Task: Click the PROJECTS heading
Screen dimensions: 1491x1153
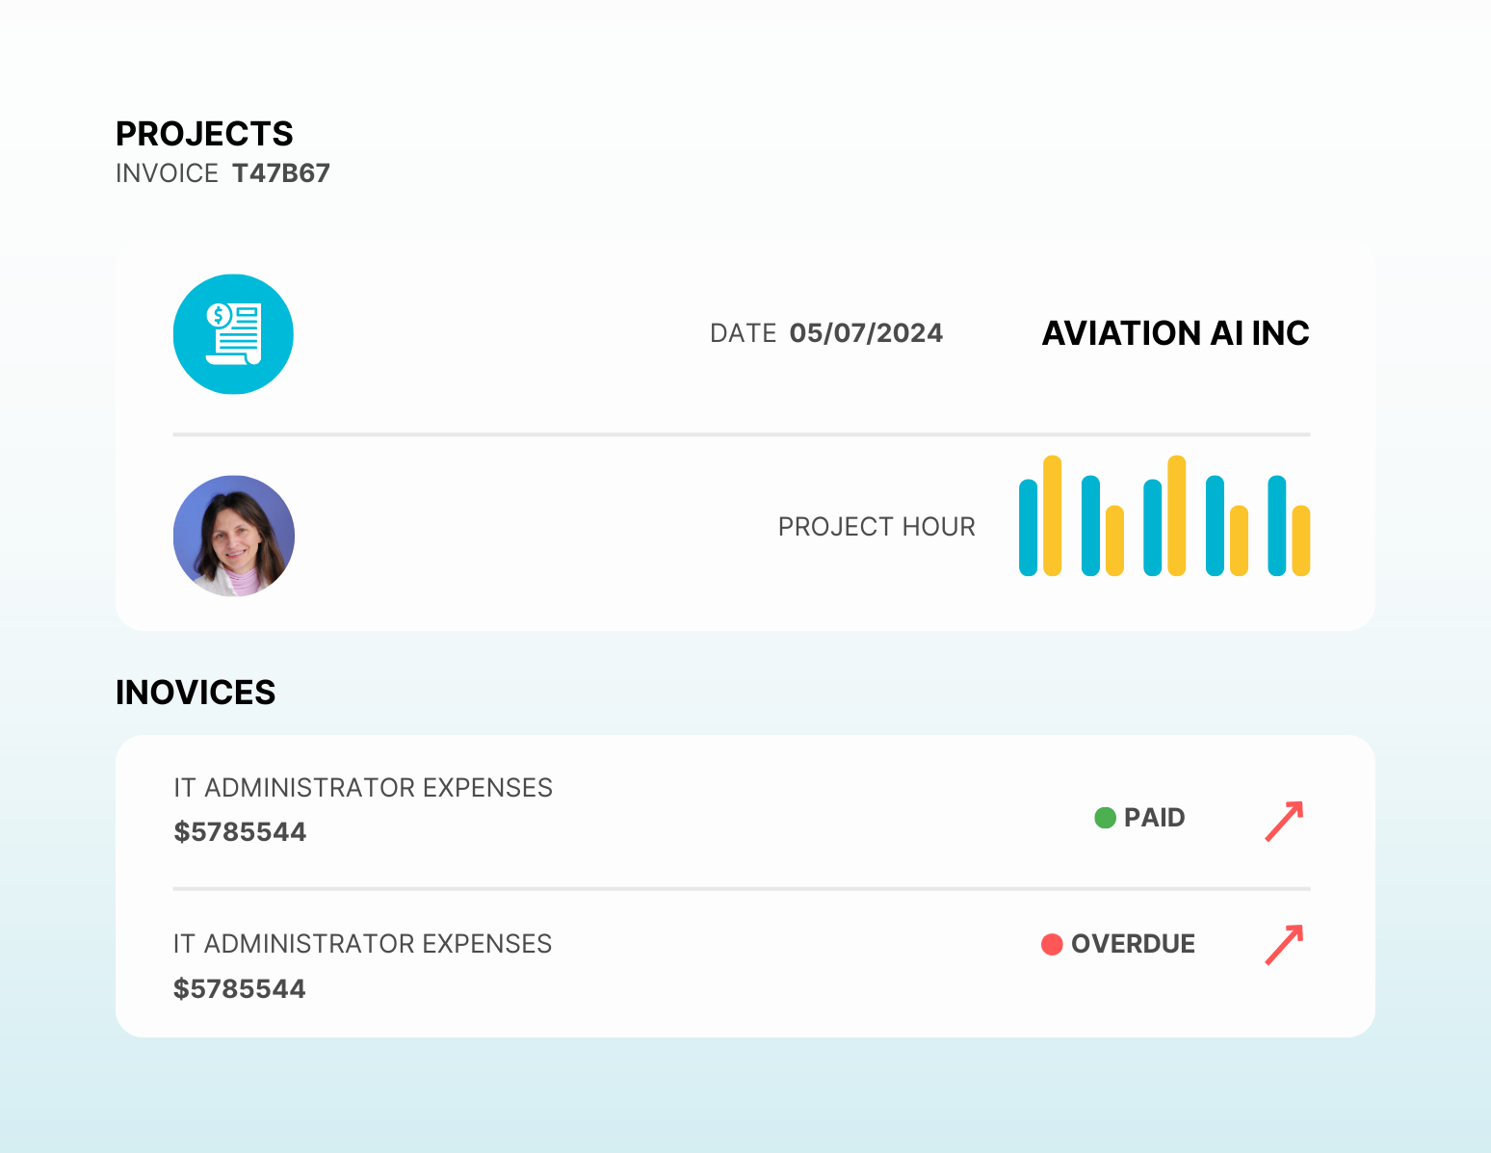Action: [x=204, y=134]
